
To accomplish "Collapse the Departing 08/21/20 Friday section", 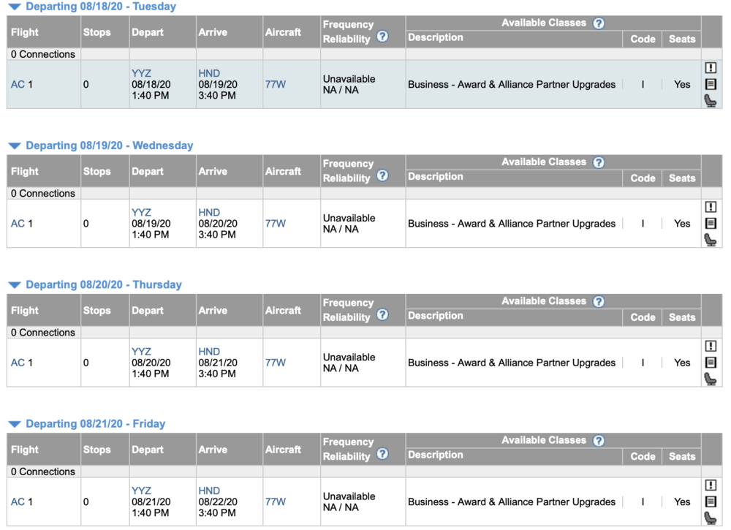I will point(15,424).
